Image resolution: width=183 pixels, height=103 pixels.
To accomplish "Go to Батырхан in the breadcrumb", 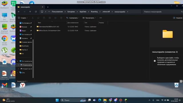I will coord(71,12).
